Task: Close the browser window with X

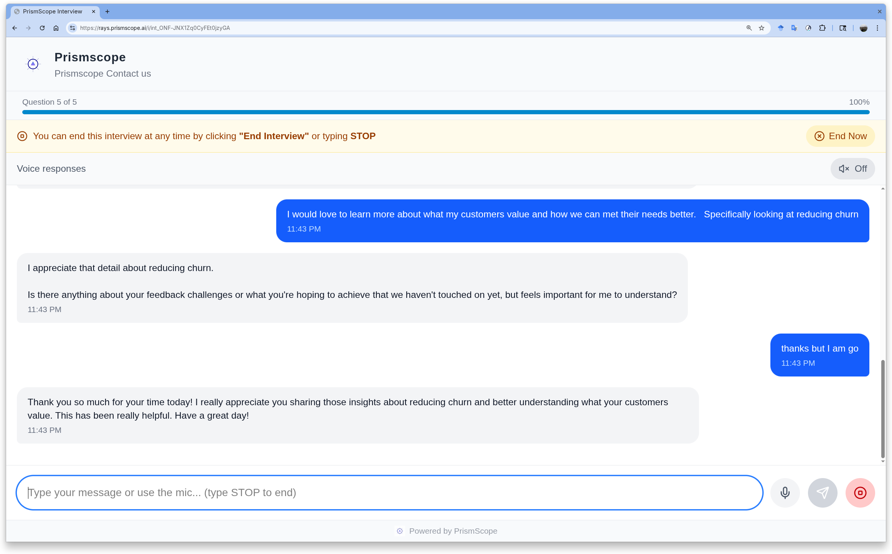Action: click(x=880, y=12)
